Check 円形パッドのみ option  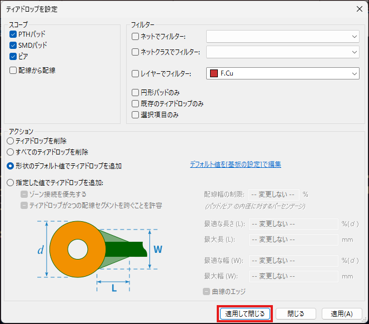point(136,92)
